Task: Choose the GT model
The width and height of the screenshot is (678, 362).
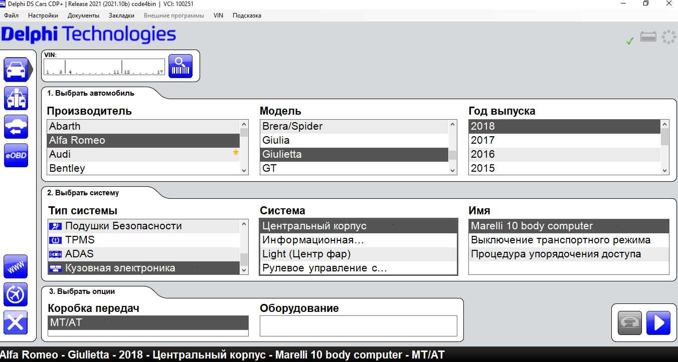Action: [x=354, y=168]
